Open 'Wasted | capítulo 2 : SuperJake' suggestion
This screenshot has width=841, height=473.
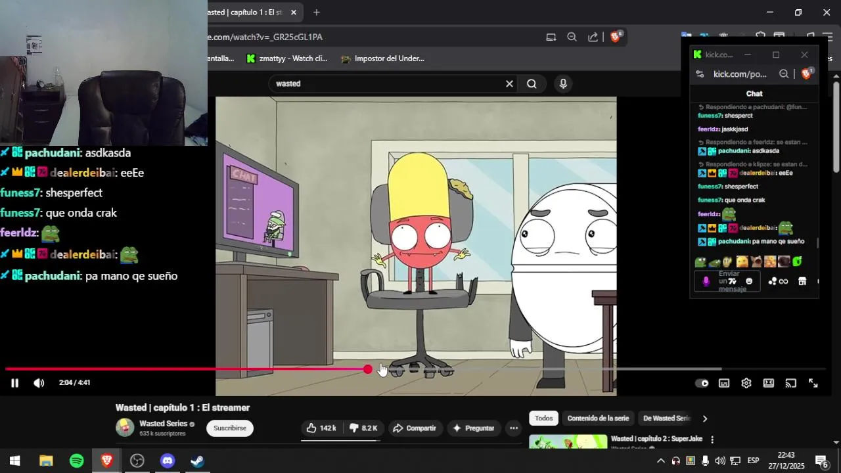pyautogui.click(x=657, y=439)
